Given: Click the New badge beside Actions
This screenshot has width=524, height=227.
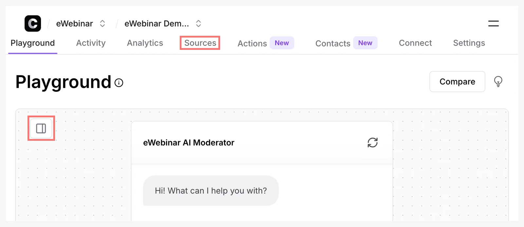Looking at the screenshot, I should pyautogui.click(x=282, y=43).
